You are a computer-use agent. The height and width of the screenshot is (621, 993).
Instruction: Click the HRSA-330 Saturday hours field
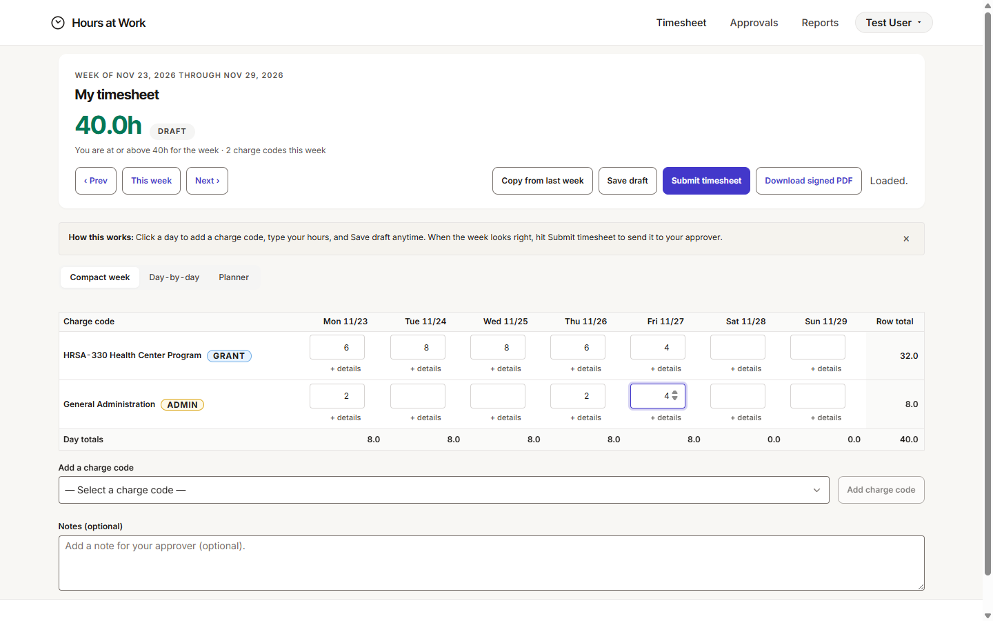[737, 347]
